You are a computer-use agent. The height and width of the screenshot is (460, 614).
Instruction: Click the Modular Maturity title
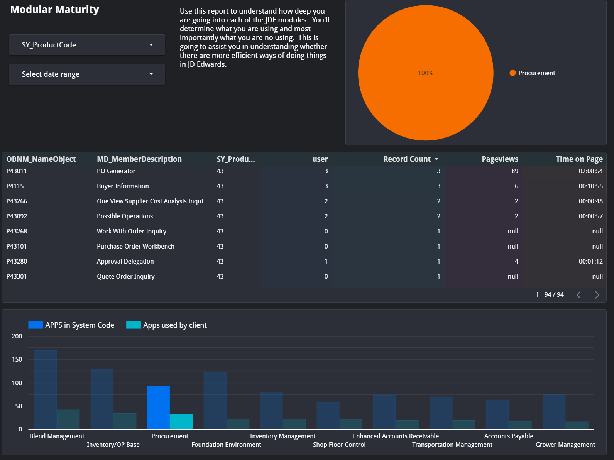coord(54,10)
